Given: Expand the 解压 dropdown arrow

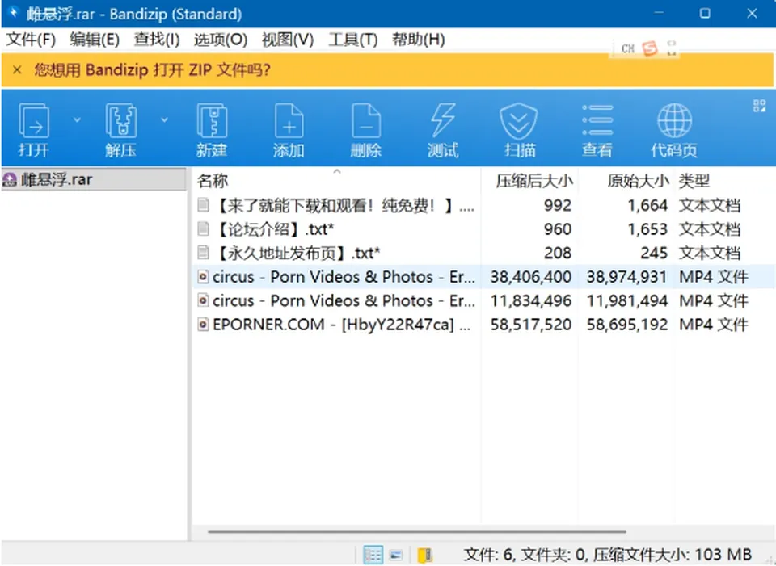Looking at the screenshot, I should coord(164,119).
